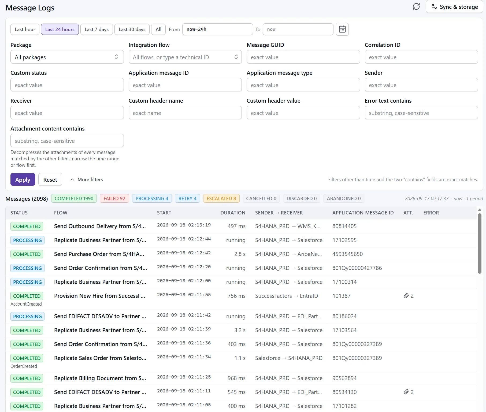Focus the Error text contains field
486x412 pixels.
click(421, 113)
